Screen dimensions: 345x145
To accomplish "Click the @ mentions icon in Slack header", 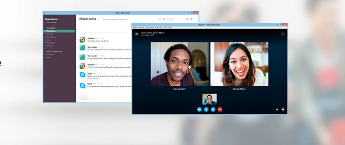I will click(187, 19).
